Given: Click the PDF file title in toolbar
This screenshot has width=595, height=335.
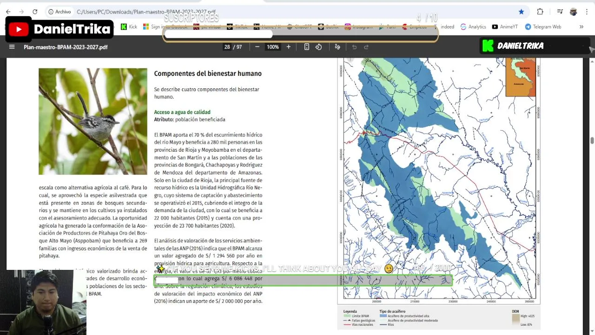Looking at the screenshot, I should pyautogui.click(x=66, y=47).
